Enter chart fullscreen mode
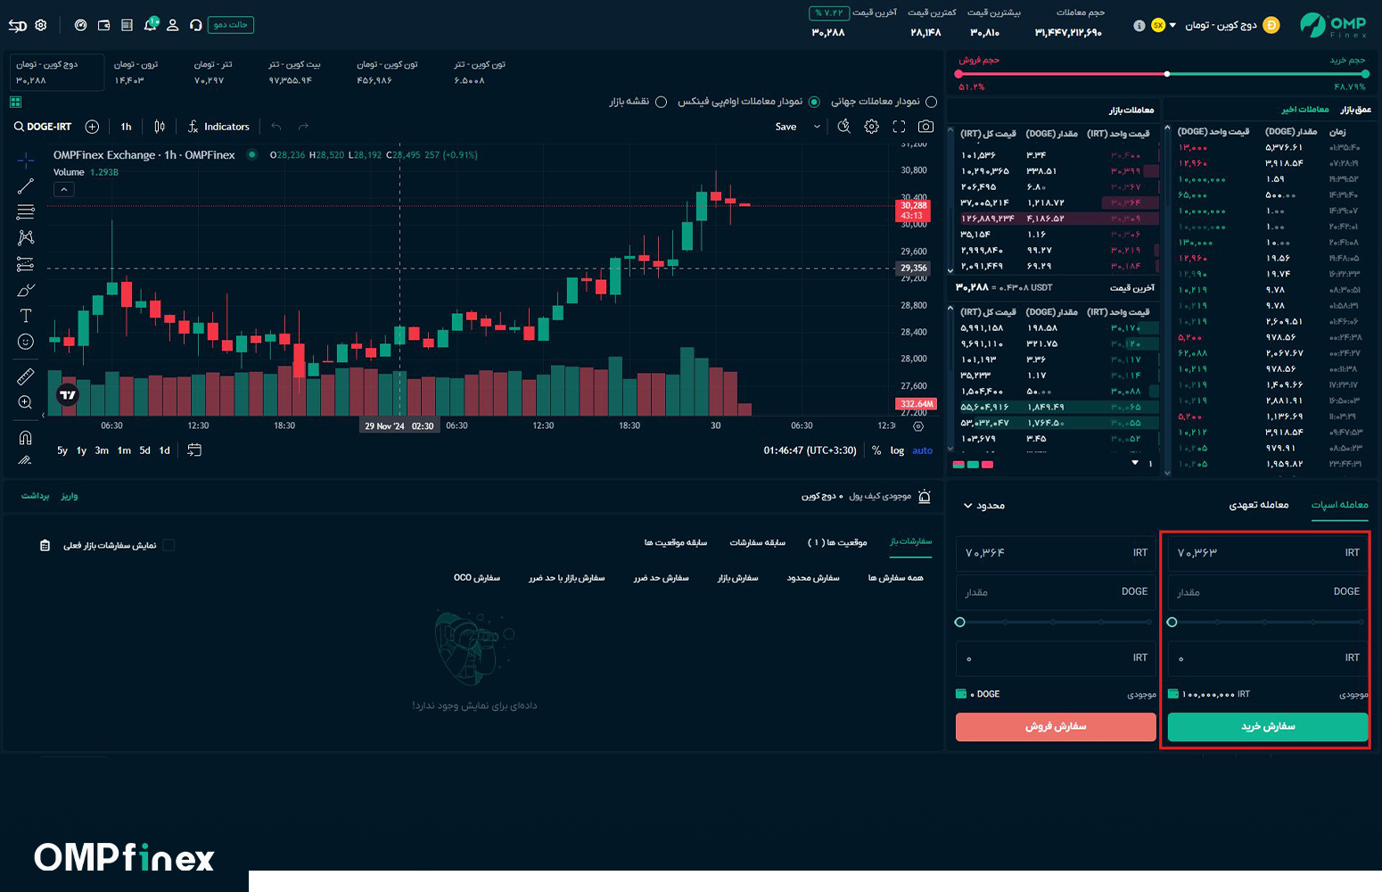 click(x=899, y=127)
